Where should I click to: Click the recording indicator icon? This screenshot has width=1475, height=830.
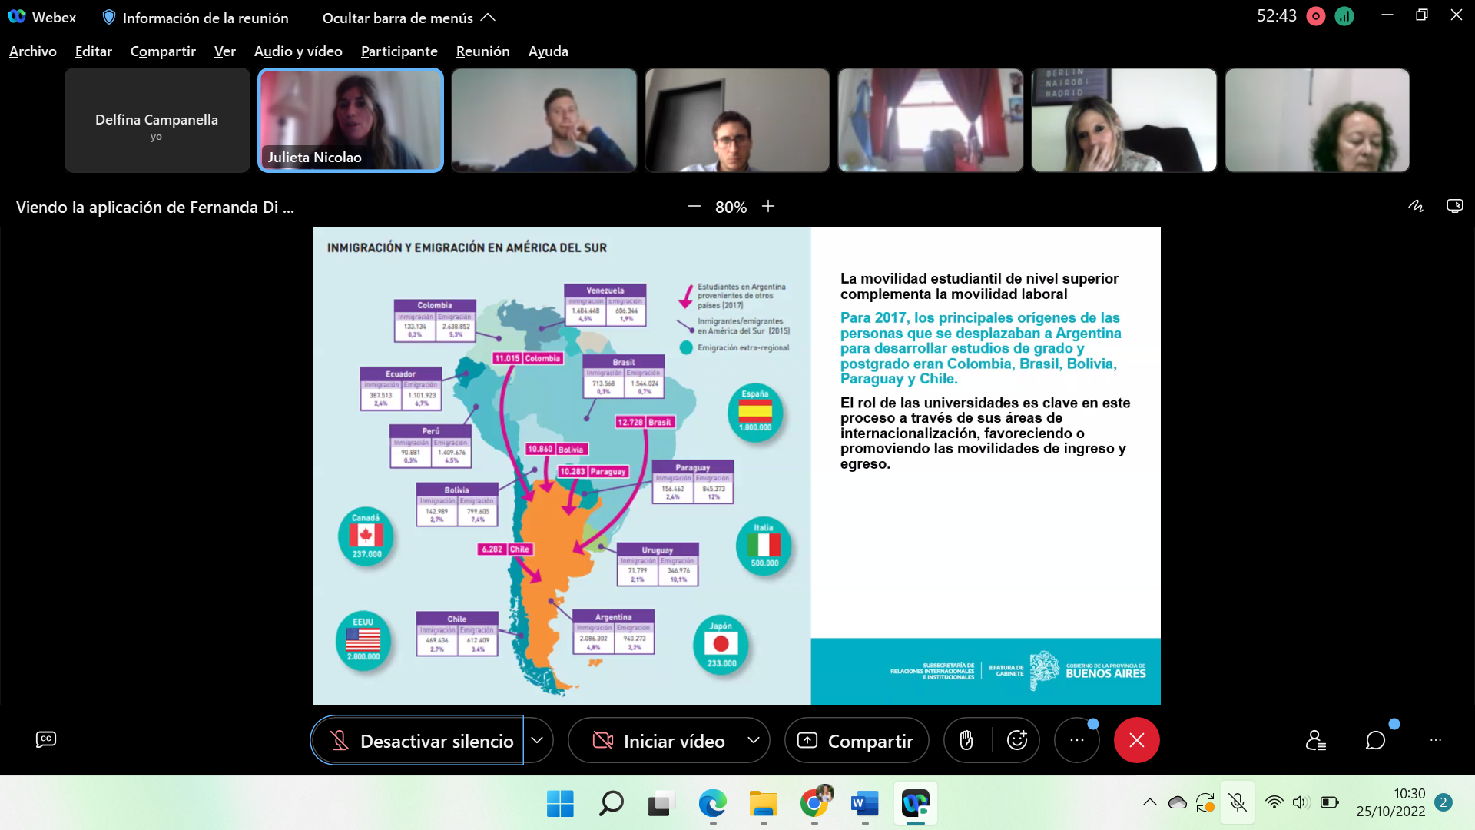[x=1316, y=16]
